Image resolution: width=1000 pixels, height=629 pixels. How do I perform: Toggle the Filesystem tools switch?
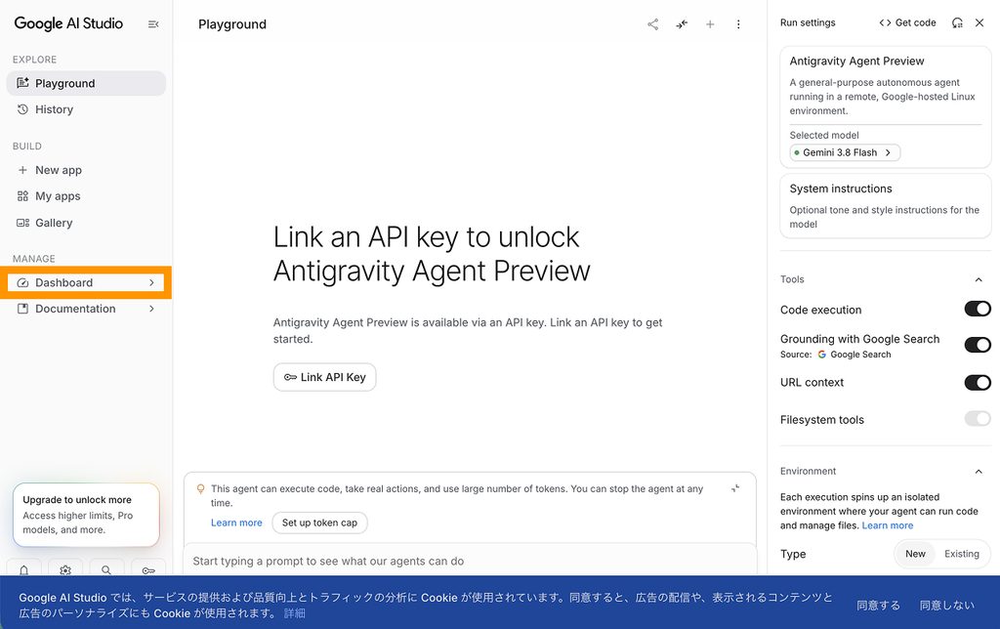pos(977,419)
